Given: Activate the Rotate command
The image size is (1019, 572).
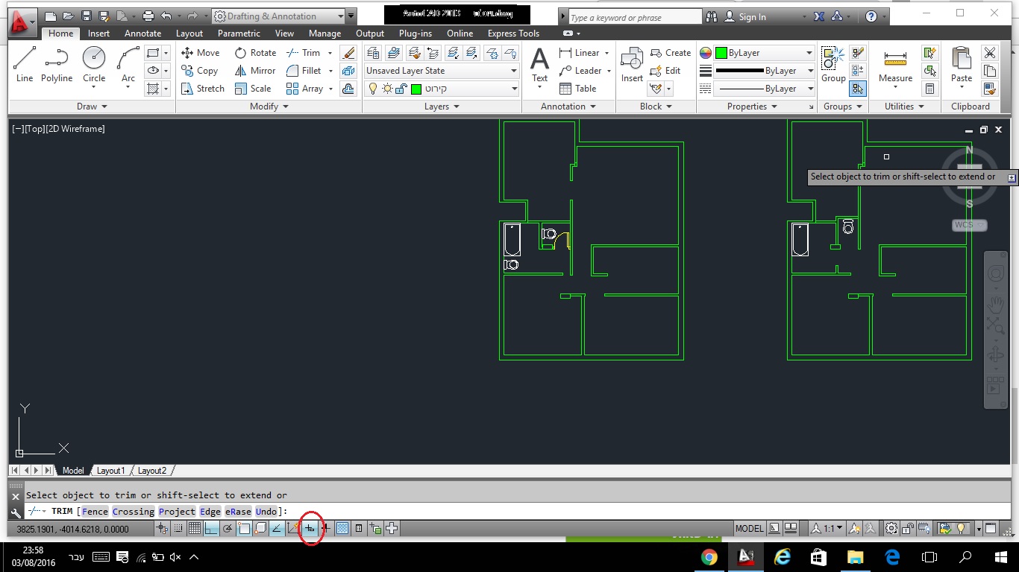Looking at the screenshot, I should click(255, 53).
